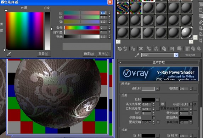
Task: Enable the 距离变暗 checkbox
Action: [x=158, y=122]
